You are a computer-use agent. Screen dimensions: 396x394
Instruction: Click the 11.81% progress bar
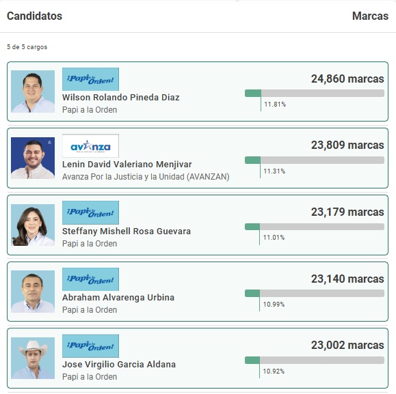[x=315, y=94]
